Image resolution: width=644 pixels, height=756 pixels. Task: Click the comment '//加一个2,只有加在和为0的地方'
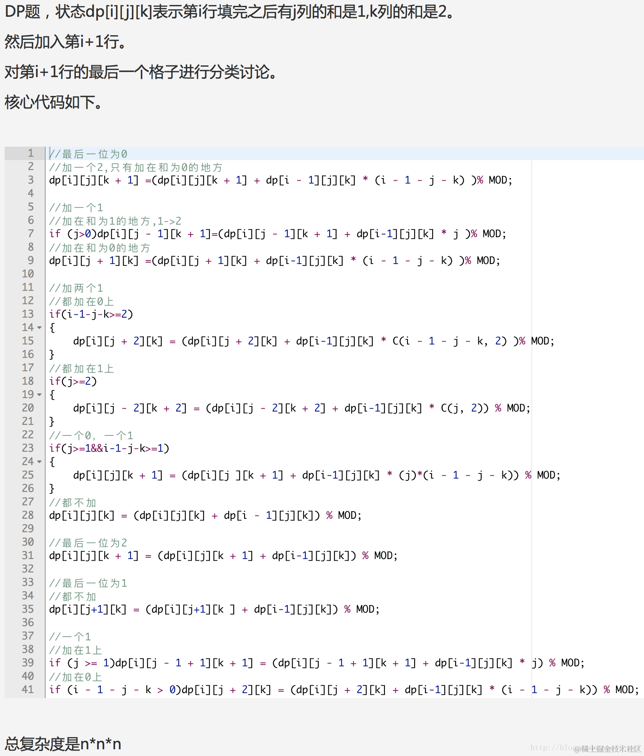click(136, 167)
